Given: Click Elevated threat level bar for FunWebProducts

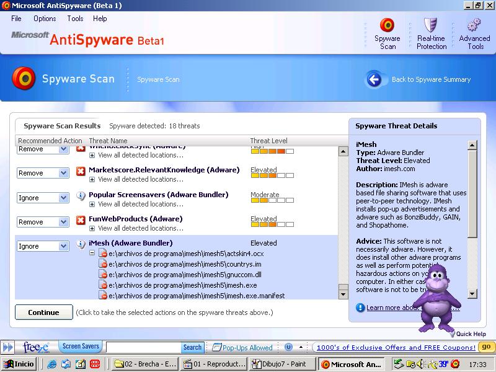Looking at the screenshot, I should tap(272, 224).
